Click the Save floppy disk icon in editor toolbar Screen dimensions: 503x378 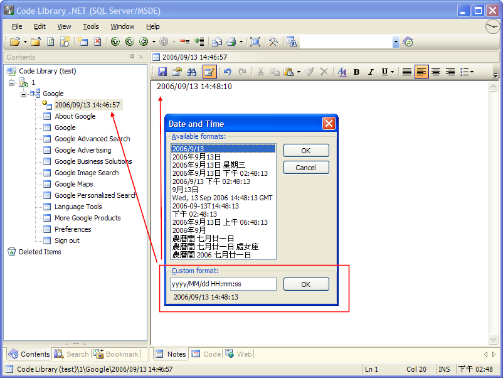tap(162, 72)
